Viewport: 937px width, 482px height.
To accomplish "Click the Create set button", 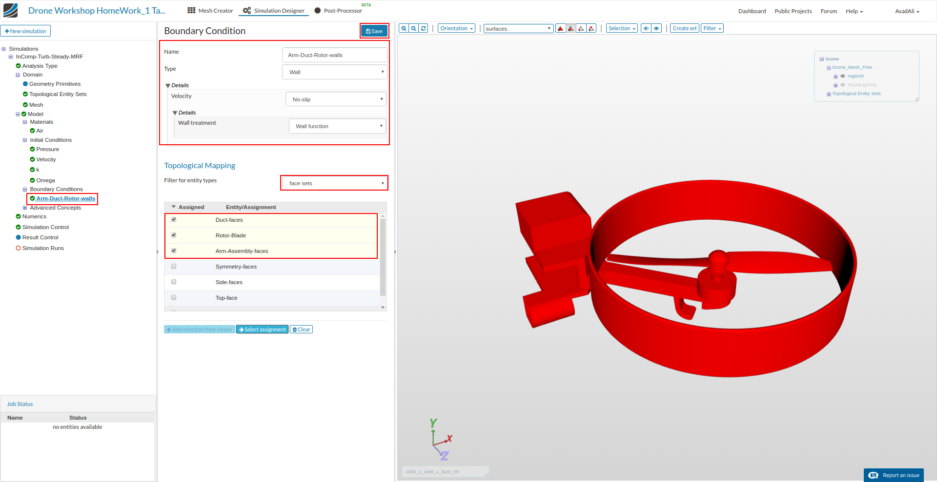I will pyautogui.click(x=684, y=28).
